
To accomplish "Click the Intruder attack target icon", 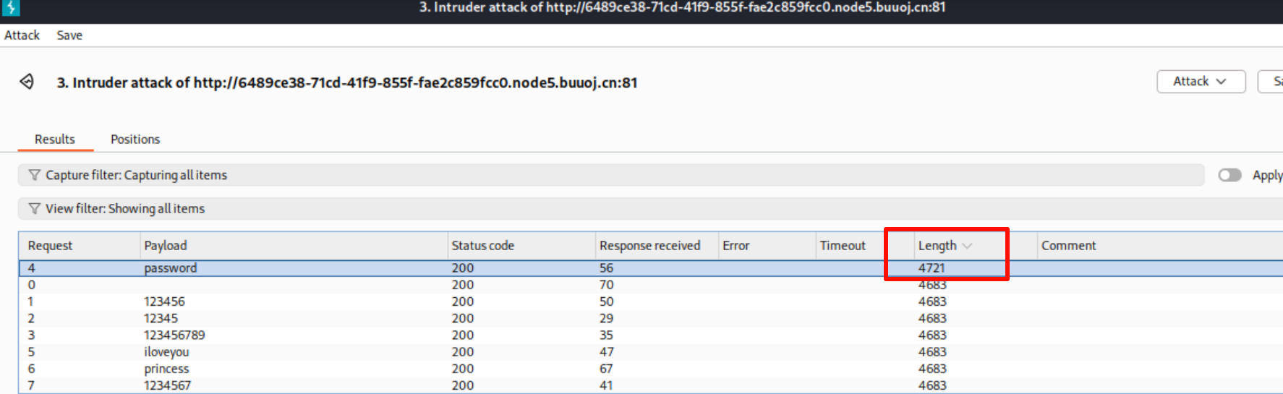I will (27, 82).
